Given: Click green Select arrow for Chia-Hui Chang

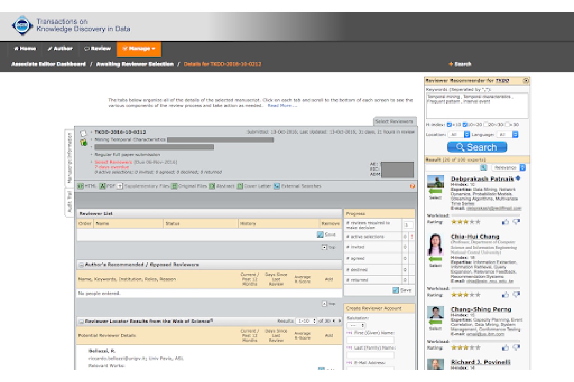Looking at the screenshot, I should (x=435, y=259).
